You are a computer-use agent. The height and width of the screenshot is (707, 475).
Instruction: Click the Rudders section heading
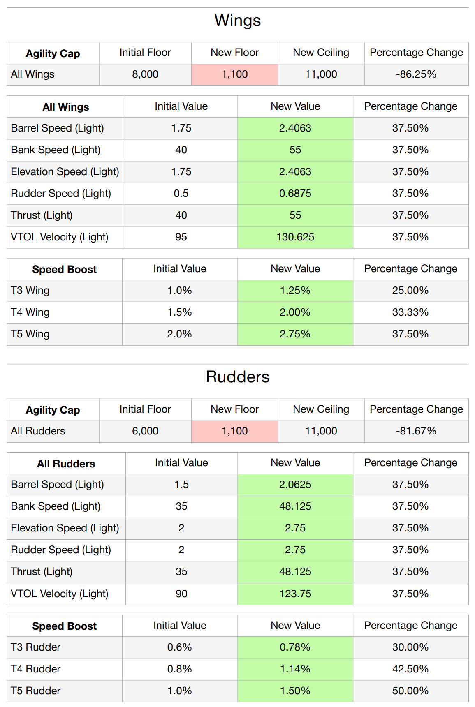237,377
